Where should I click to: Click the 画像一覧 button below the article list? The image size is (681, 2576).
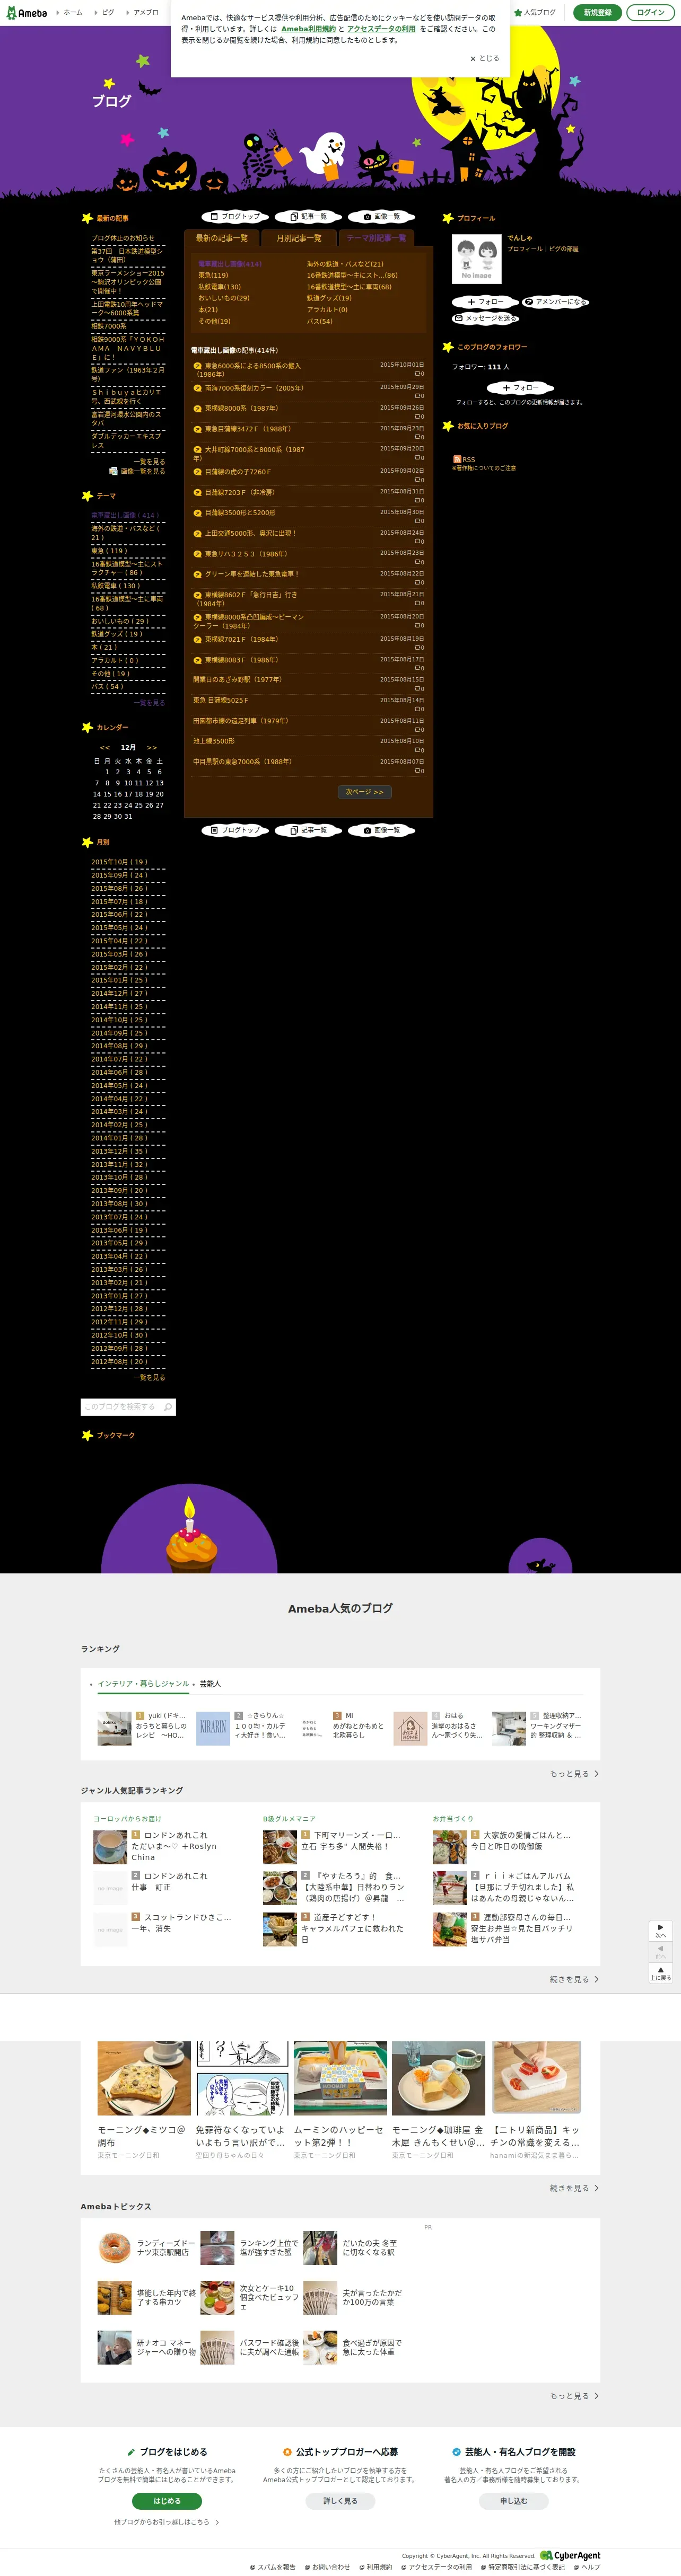point(381,830)
